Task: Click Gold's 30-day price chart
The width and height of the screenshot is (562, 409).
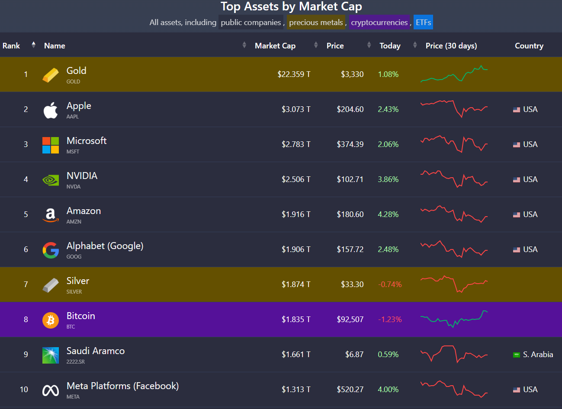Action: tap(454, 74)
